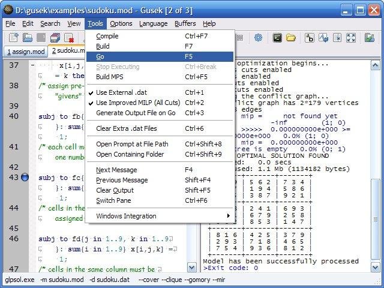Click editor pane scroll down arrow
The height and width of the screenshot is (288, 384).
(191, 268)
